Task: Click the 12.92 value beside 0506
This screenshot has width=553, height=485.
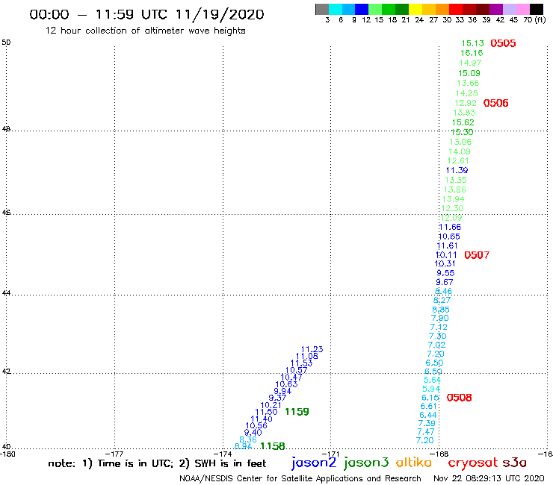Action: tap(466, 103)
